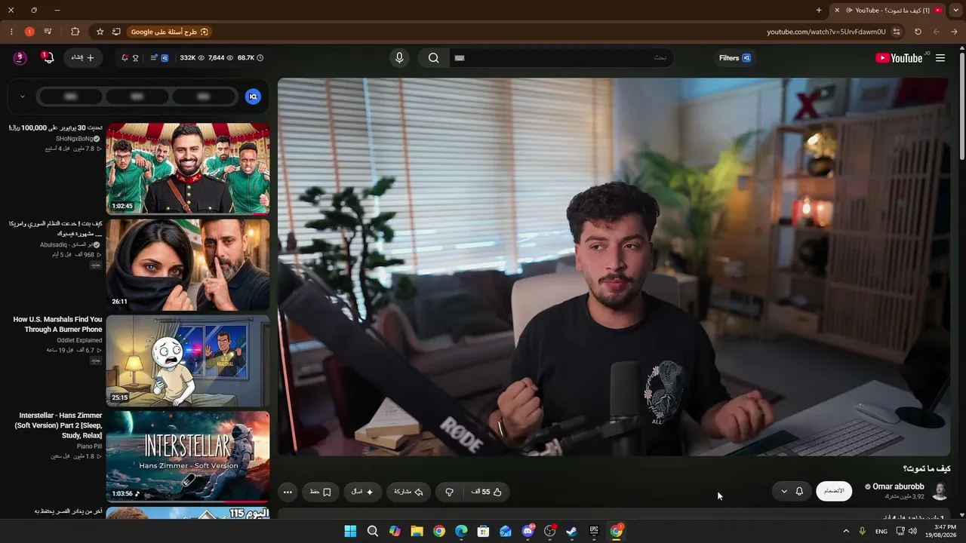
Task: Click the Create (إنشاء) plus button
Action: coord(84,58)
